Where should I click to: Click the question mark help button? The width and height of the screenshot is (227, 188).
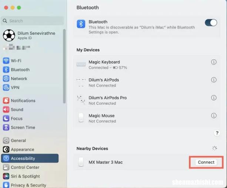pyautogui.click(x=217, y=133)
